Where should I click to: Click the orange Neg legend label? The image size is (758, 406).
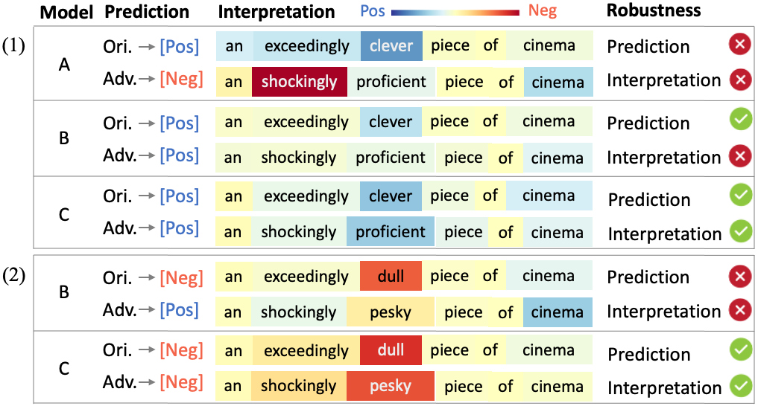pyautogui.click(x=543, y=10)
